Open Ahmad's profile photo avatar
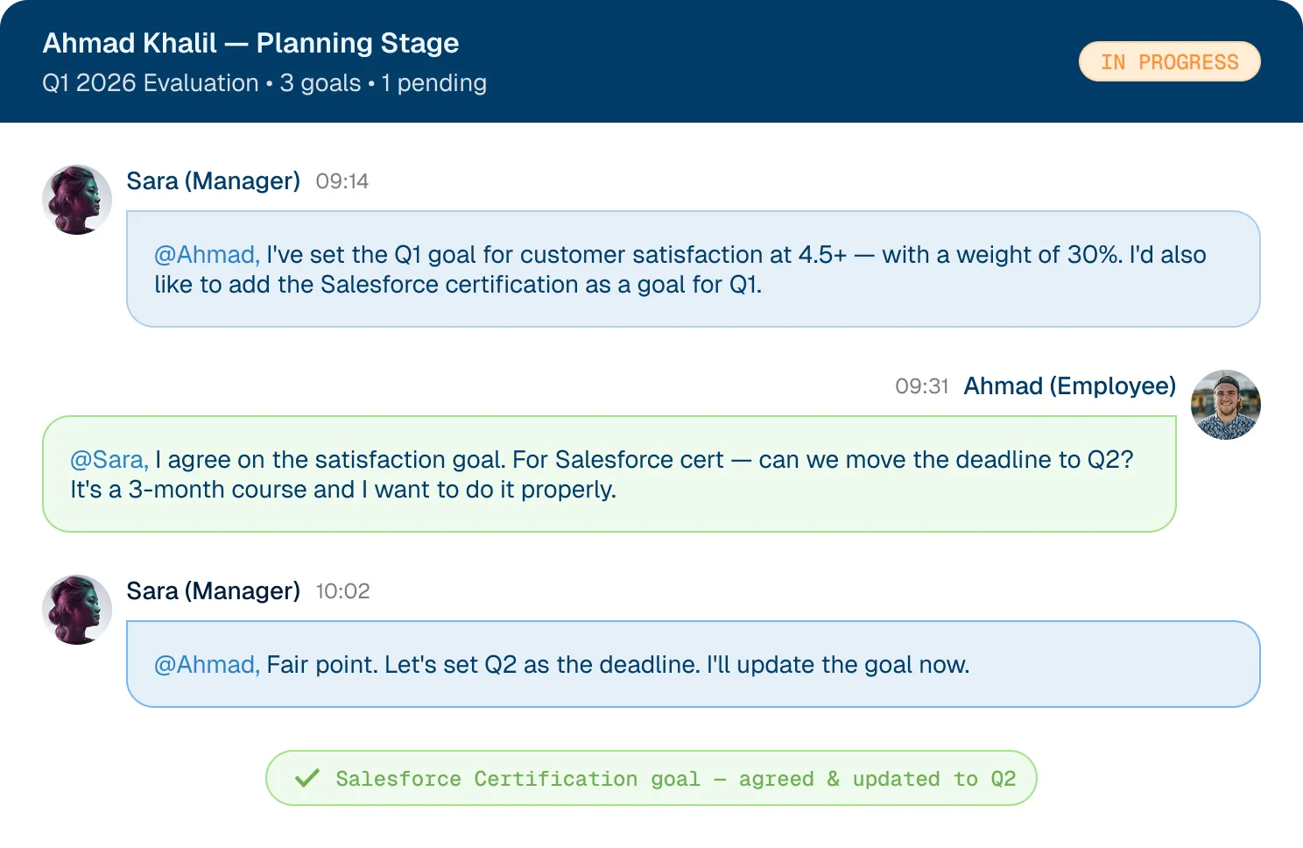Image resolution: width=1303 pixels, height=848 pixels. point(1226,405)
